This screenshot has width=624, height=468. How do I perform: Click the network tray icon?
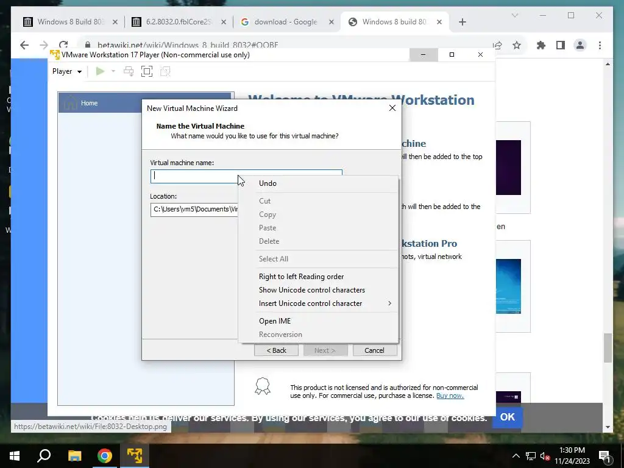(x=531, y=456)
